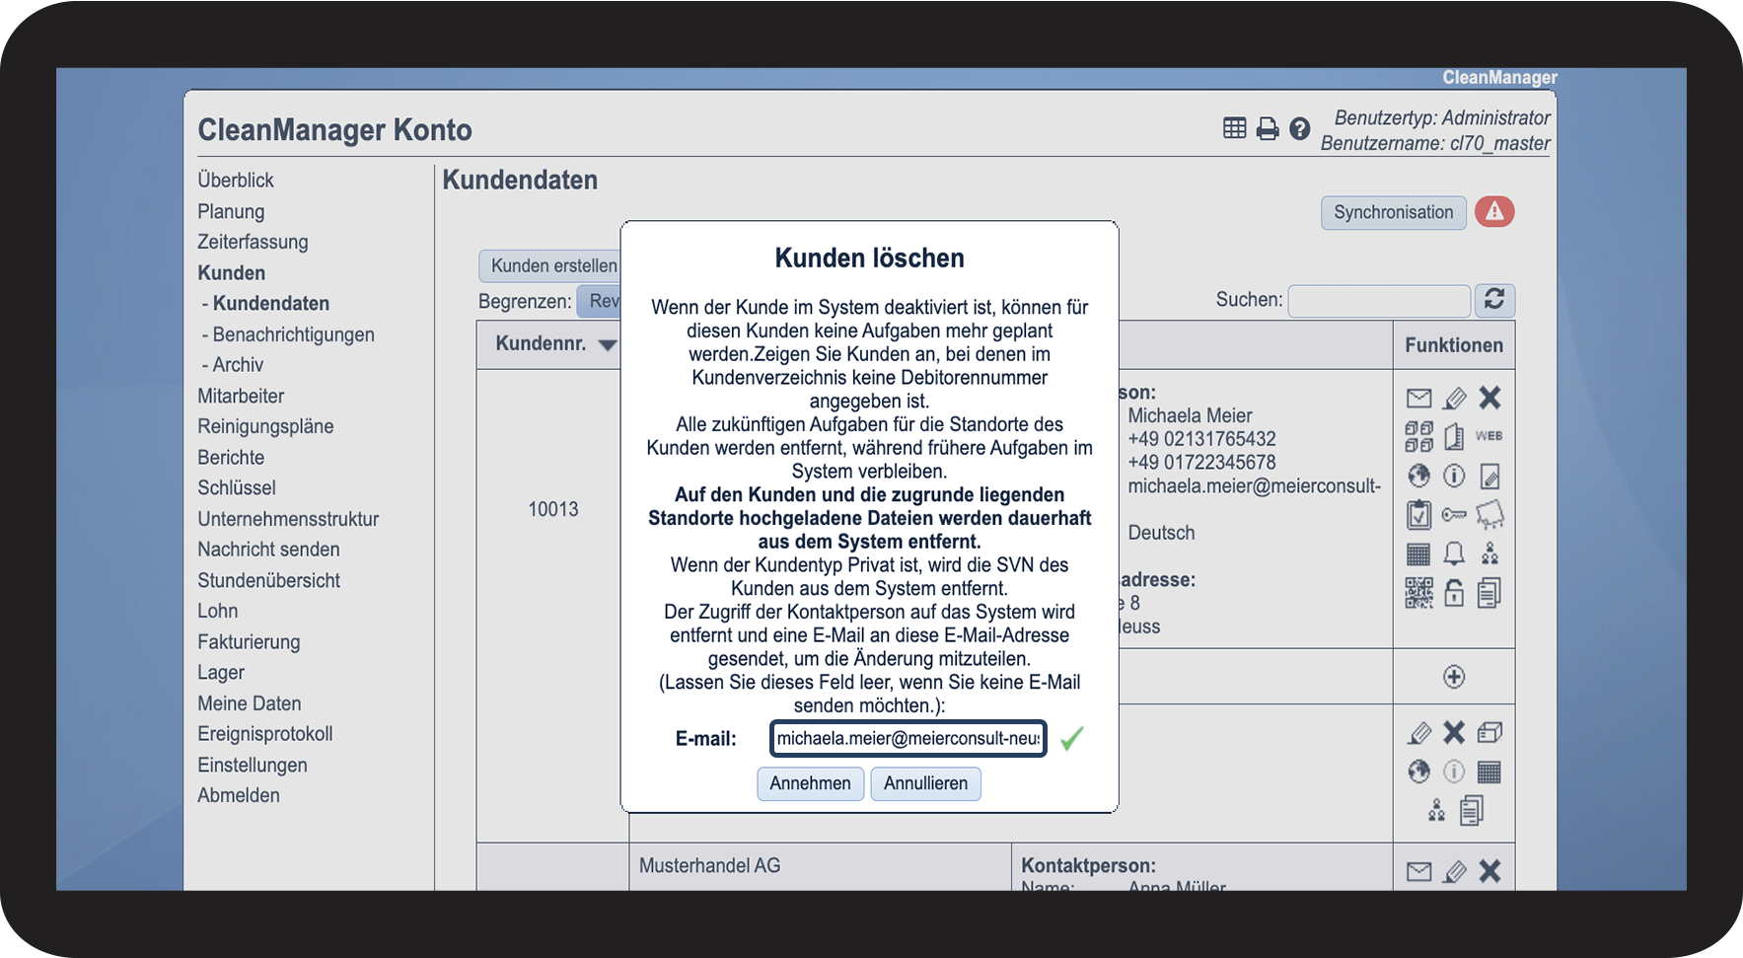
Task: Click the 3D box icon in the Funktionen column
Action: click(x=1489, y=732)
